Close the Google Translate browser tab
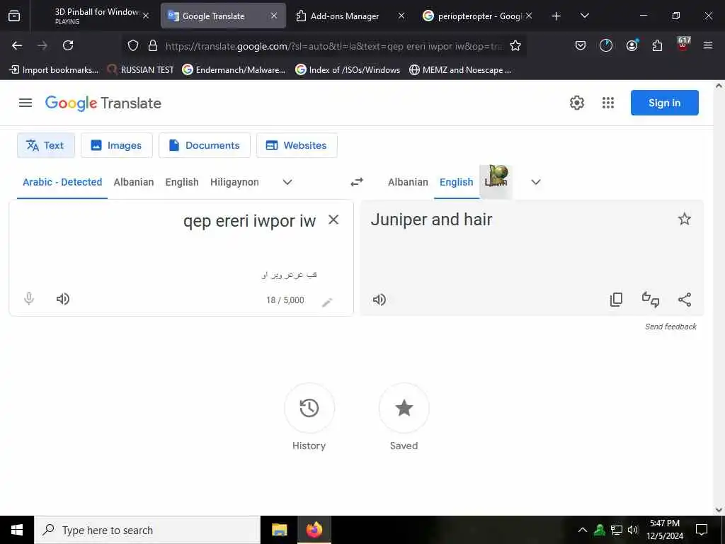This screenshot has height=544, width=725. 274,16
